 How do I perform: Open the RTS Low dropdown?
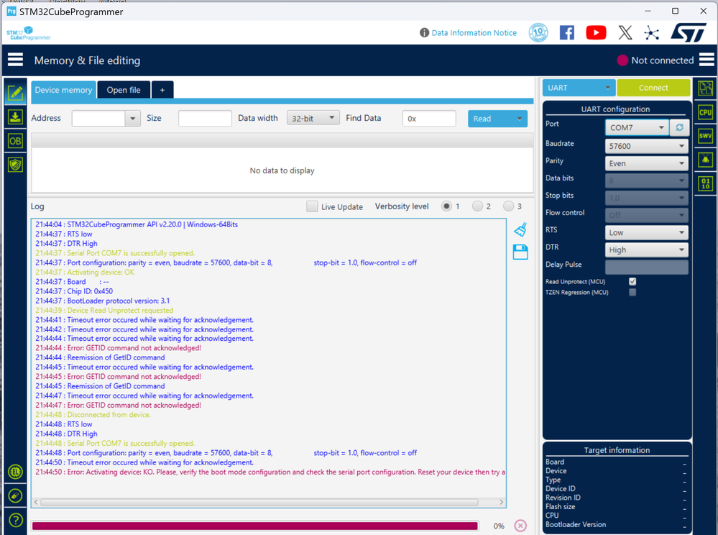pyautogui.click(x=646, y=233)
